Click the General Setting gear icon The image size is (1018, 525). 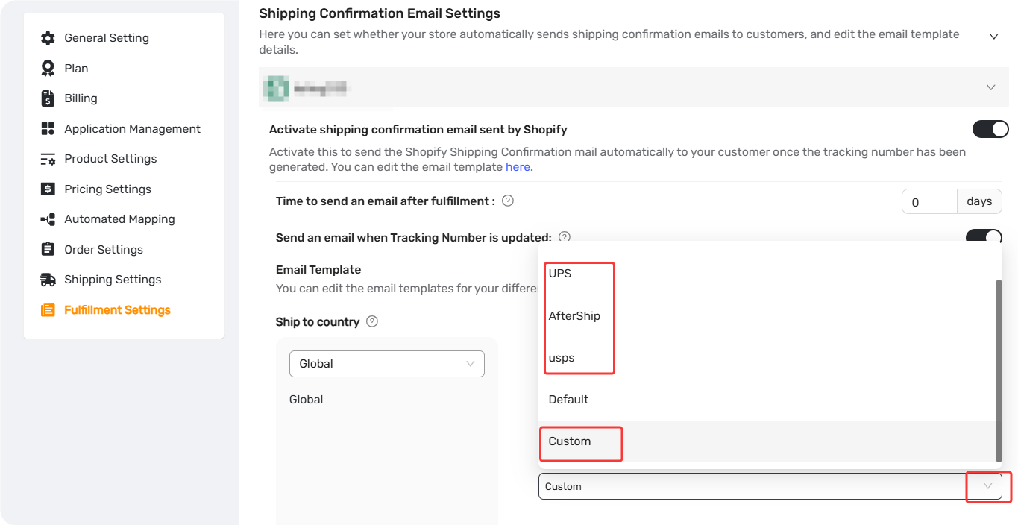[x=48, y=38]
